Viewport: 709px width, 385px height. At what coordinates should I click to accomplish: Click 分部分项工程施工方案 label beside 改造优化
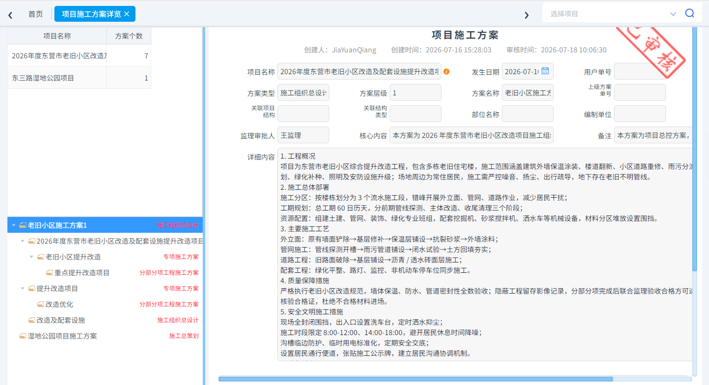coord(169,304)
